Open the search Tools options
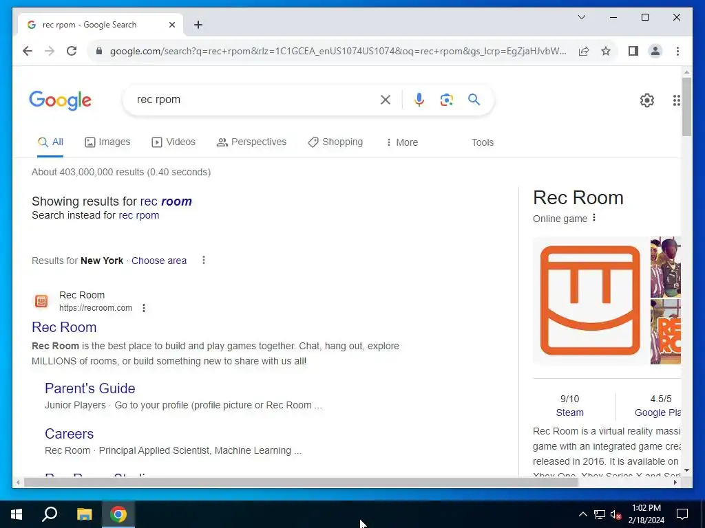 coord(483,142)
